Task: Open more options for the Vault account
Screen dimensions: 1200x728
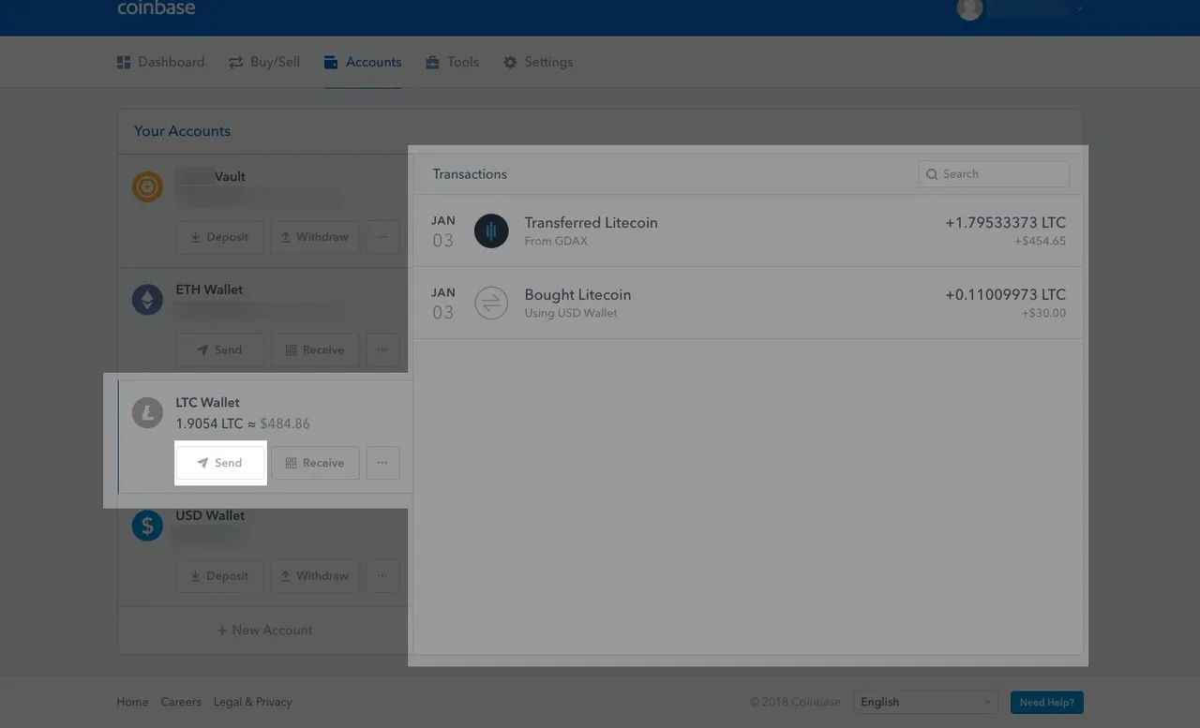Action: (x=382, y=237)
